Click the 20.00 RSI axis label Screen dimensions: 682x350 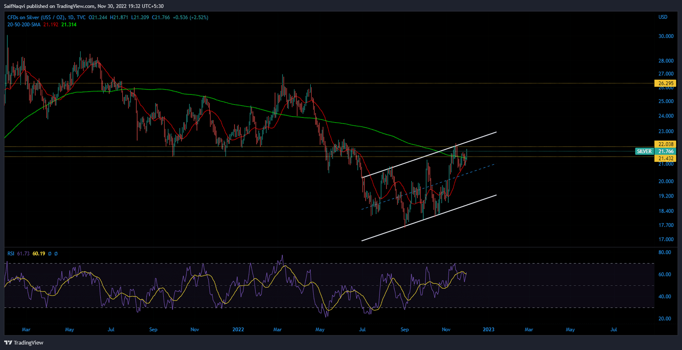[x=665, y=318]
